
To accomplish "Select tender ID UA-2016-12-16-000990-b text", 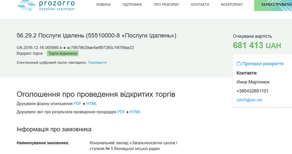I will click(x=39, y=48).
